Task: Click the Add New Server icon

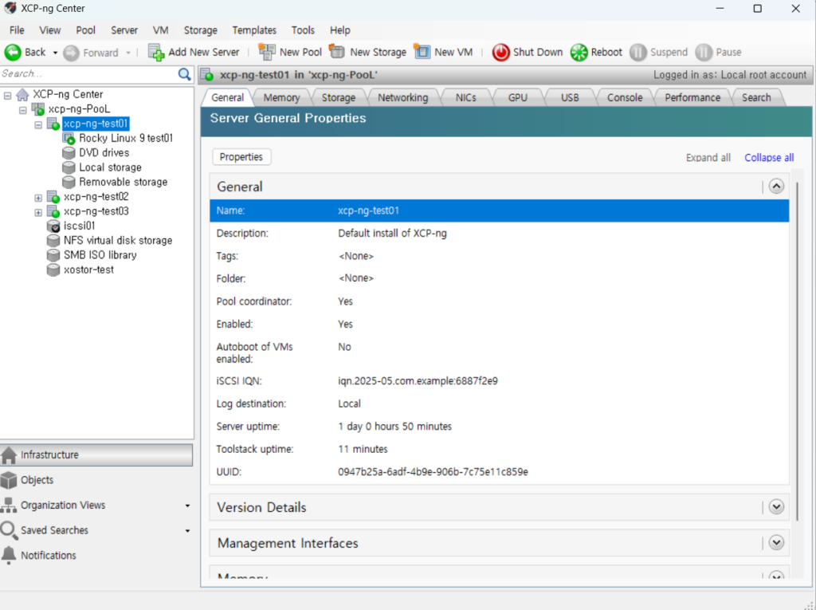Action: coord(156,52)
